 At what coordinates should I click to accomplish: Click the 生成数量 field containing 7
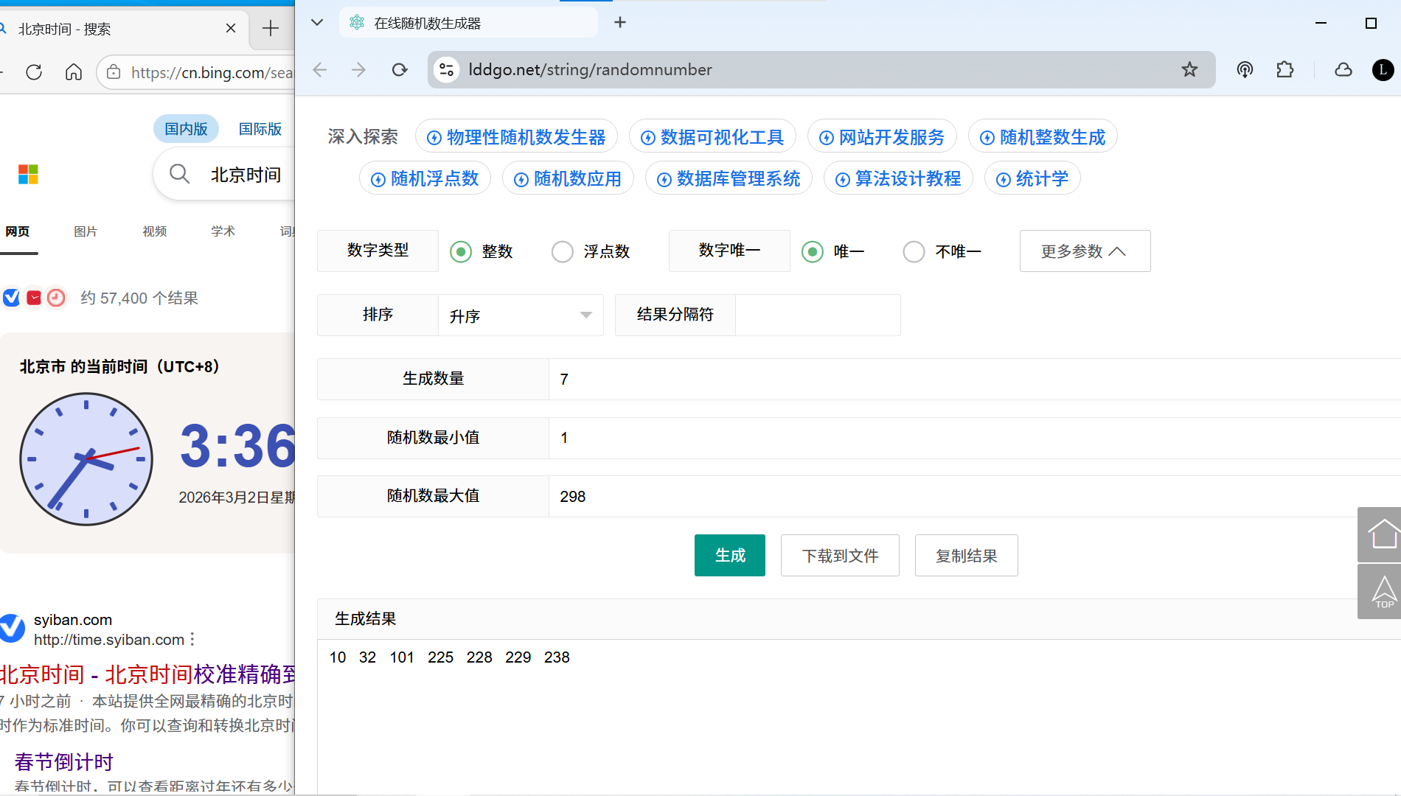point(975,379)
